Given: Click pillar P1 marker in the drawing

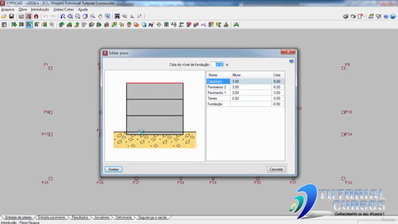Looking at the screenshot, I should point(50,68).
